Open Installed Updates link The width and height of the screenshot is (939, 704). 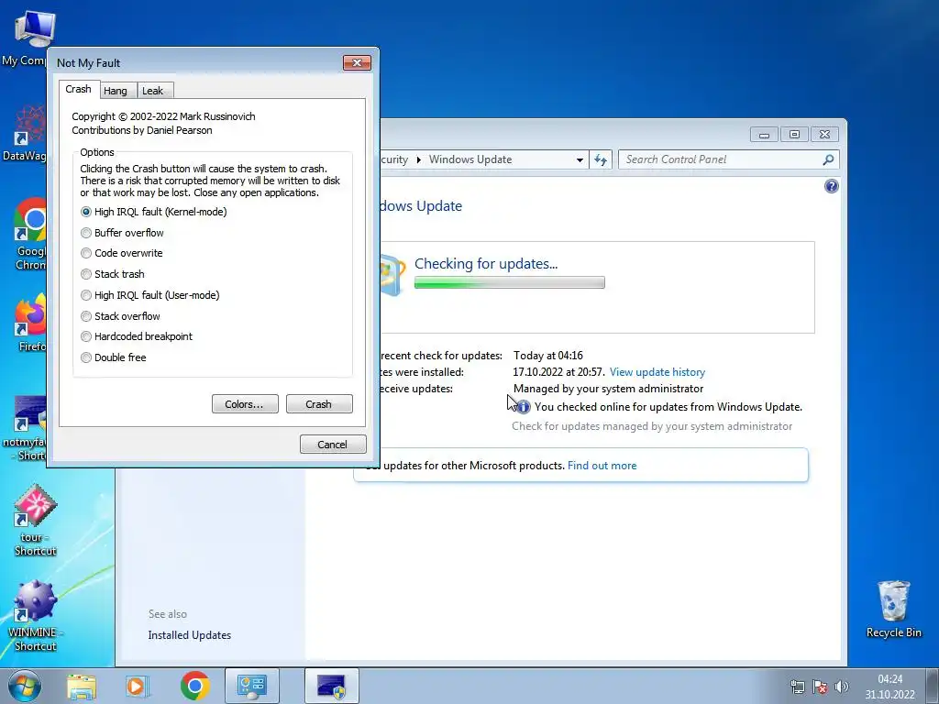[x=189, y=635]
